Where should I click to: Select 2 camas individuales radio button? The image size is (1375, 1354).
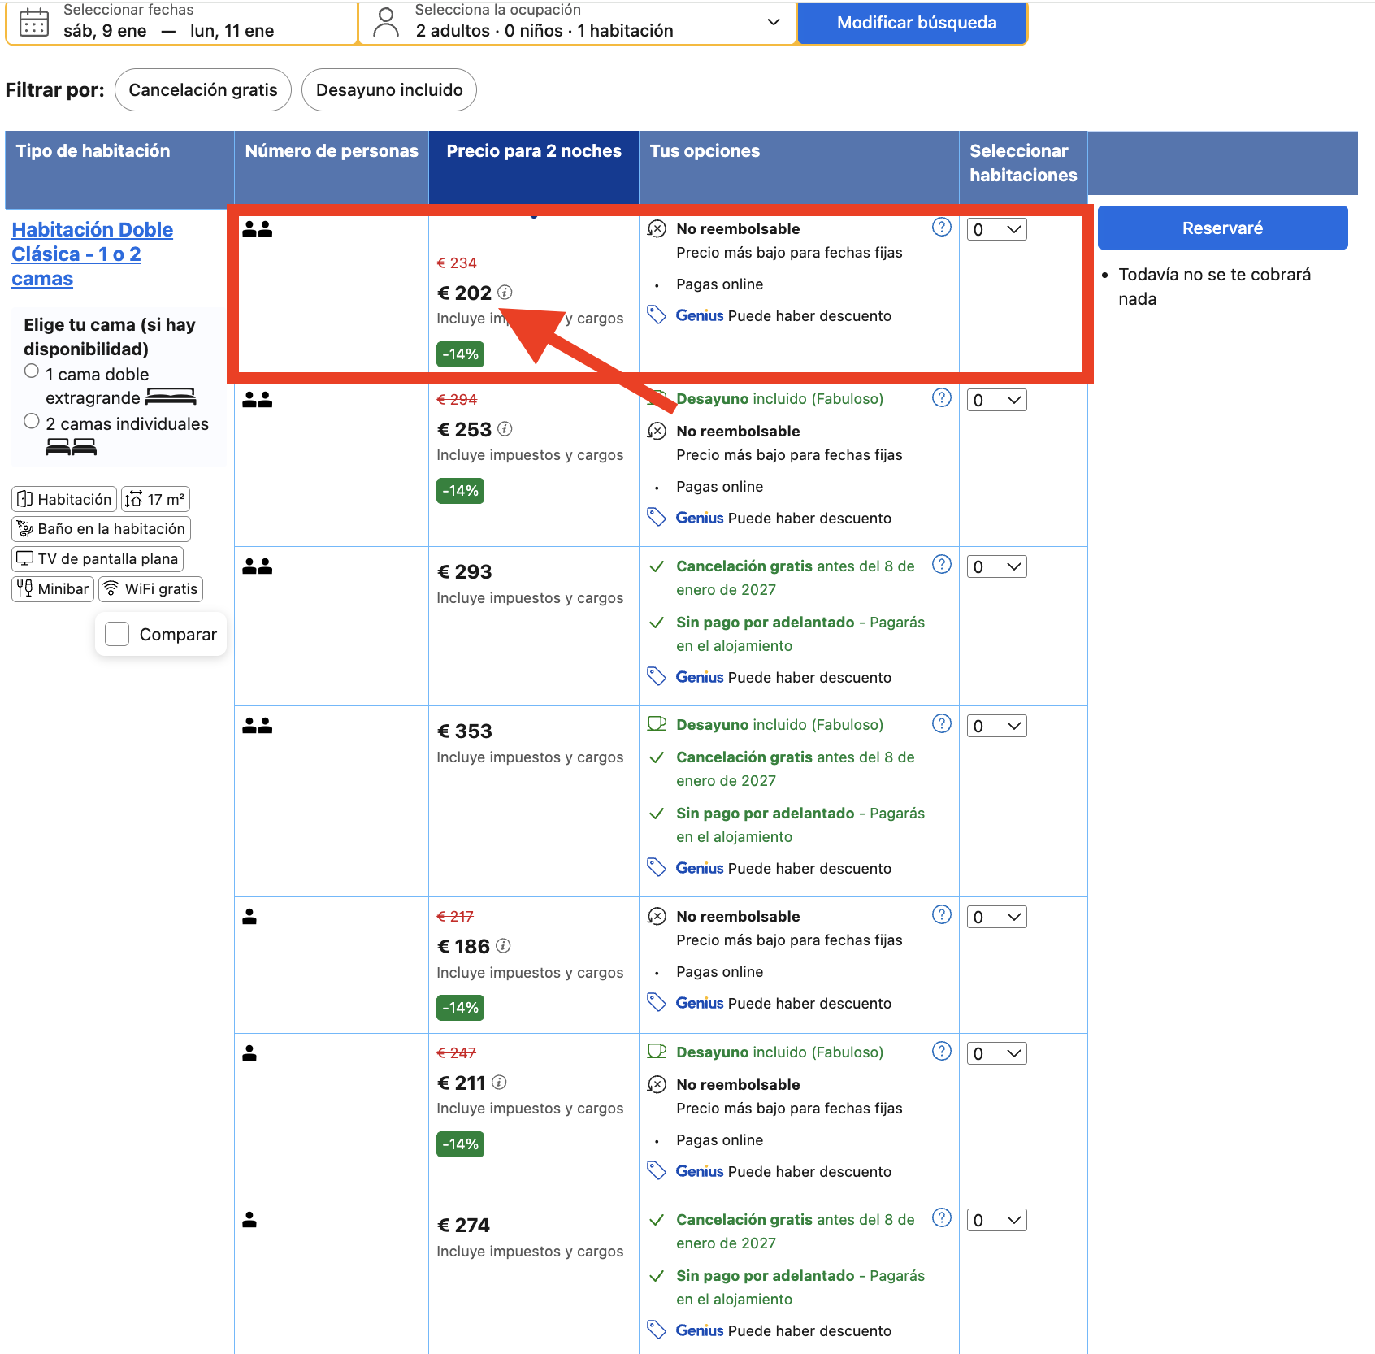point(32,421)
